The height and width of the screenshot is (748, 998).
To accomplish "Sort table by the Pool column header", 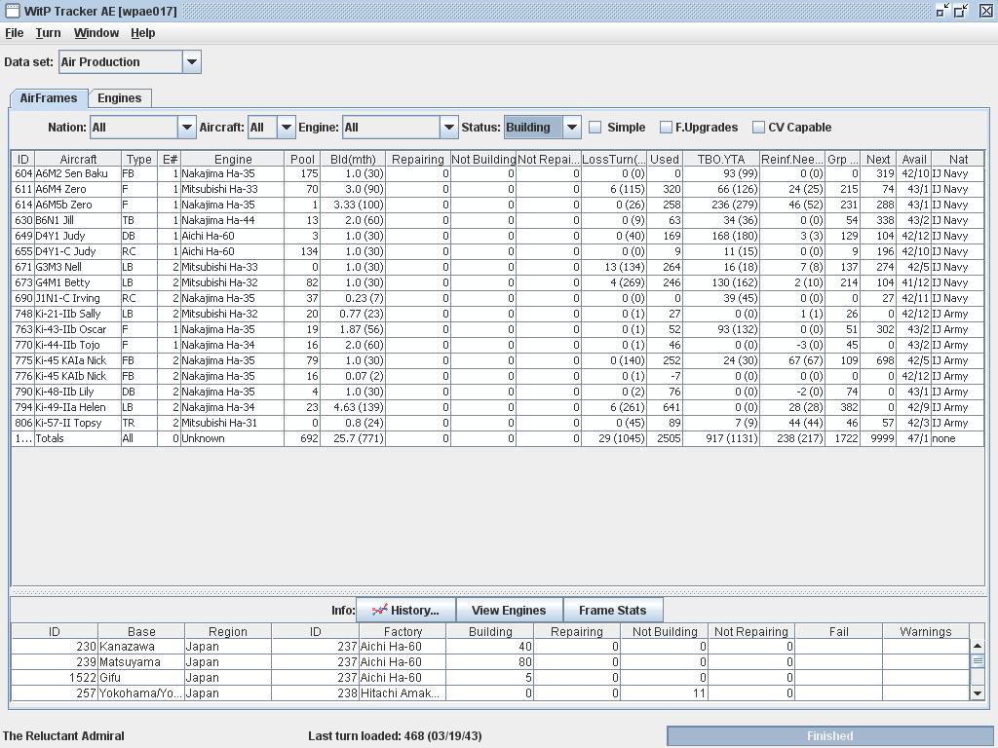I will (x=302, y=159).
